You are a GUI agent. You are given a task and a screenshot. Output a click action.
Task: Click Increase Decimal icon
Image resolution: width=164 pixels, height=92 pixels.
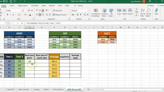85,15
